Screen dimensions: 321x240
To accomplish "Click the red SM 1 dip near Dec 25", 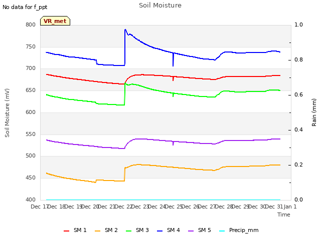I will [x=173, y=78].
